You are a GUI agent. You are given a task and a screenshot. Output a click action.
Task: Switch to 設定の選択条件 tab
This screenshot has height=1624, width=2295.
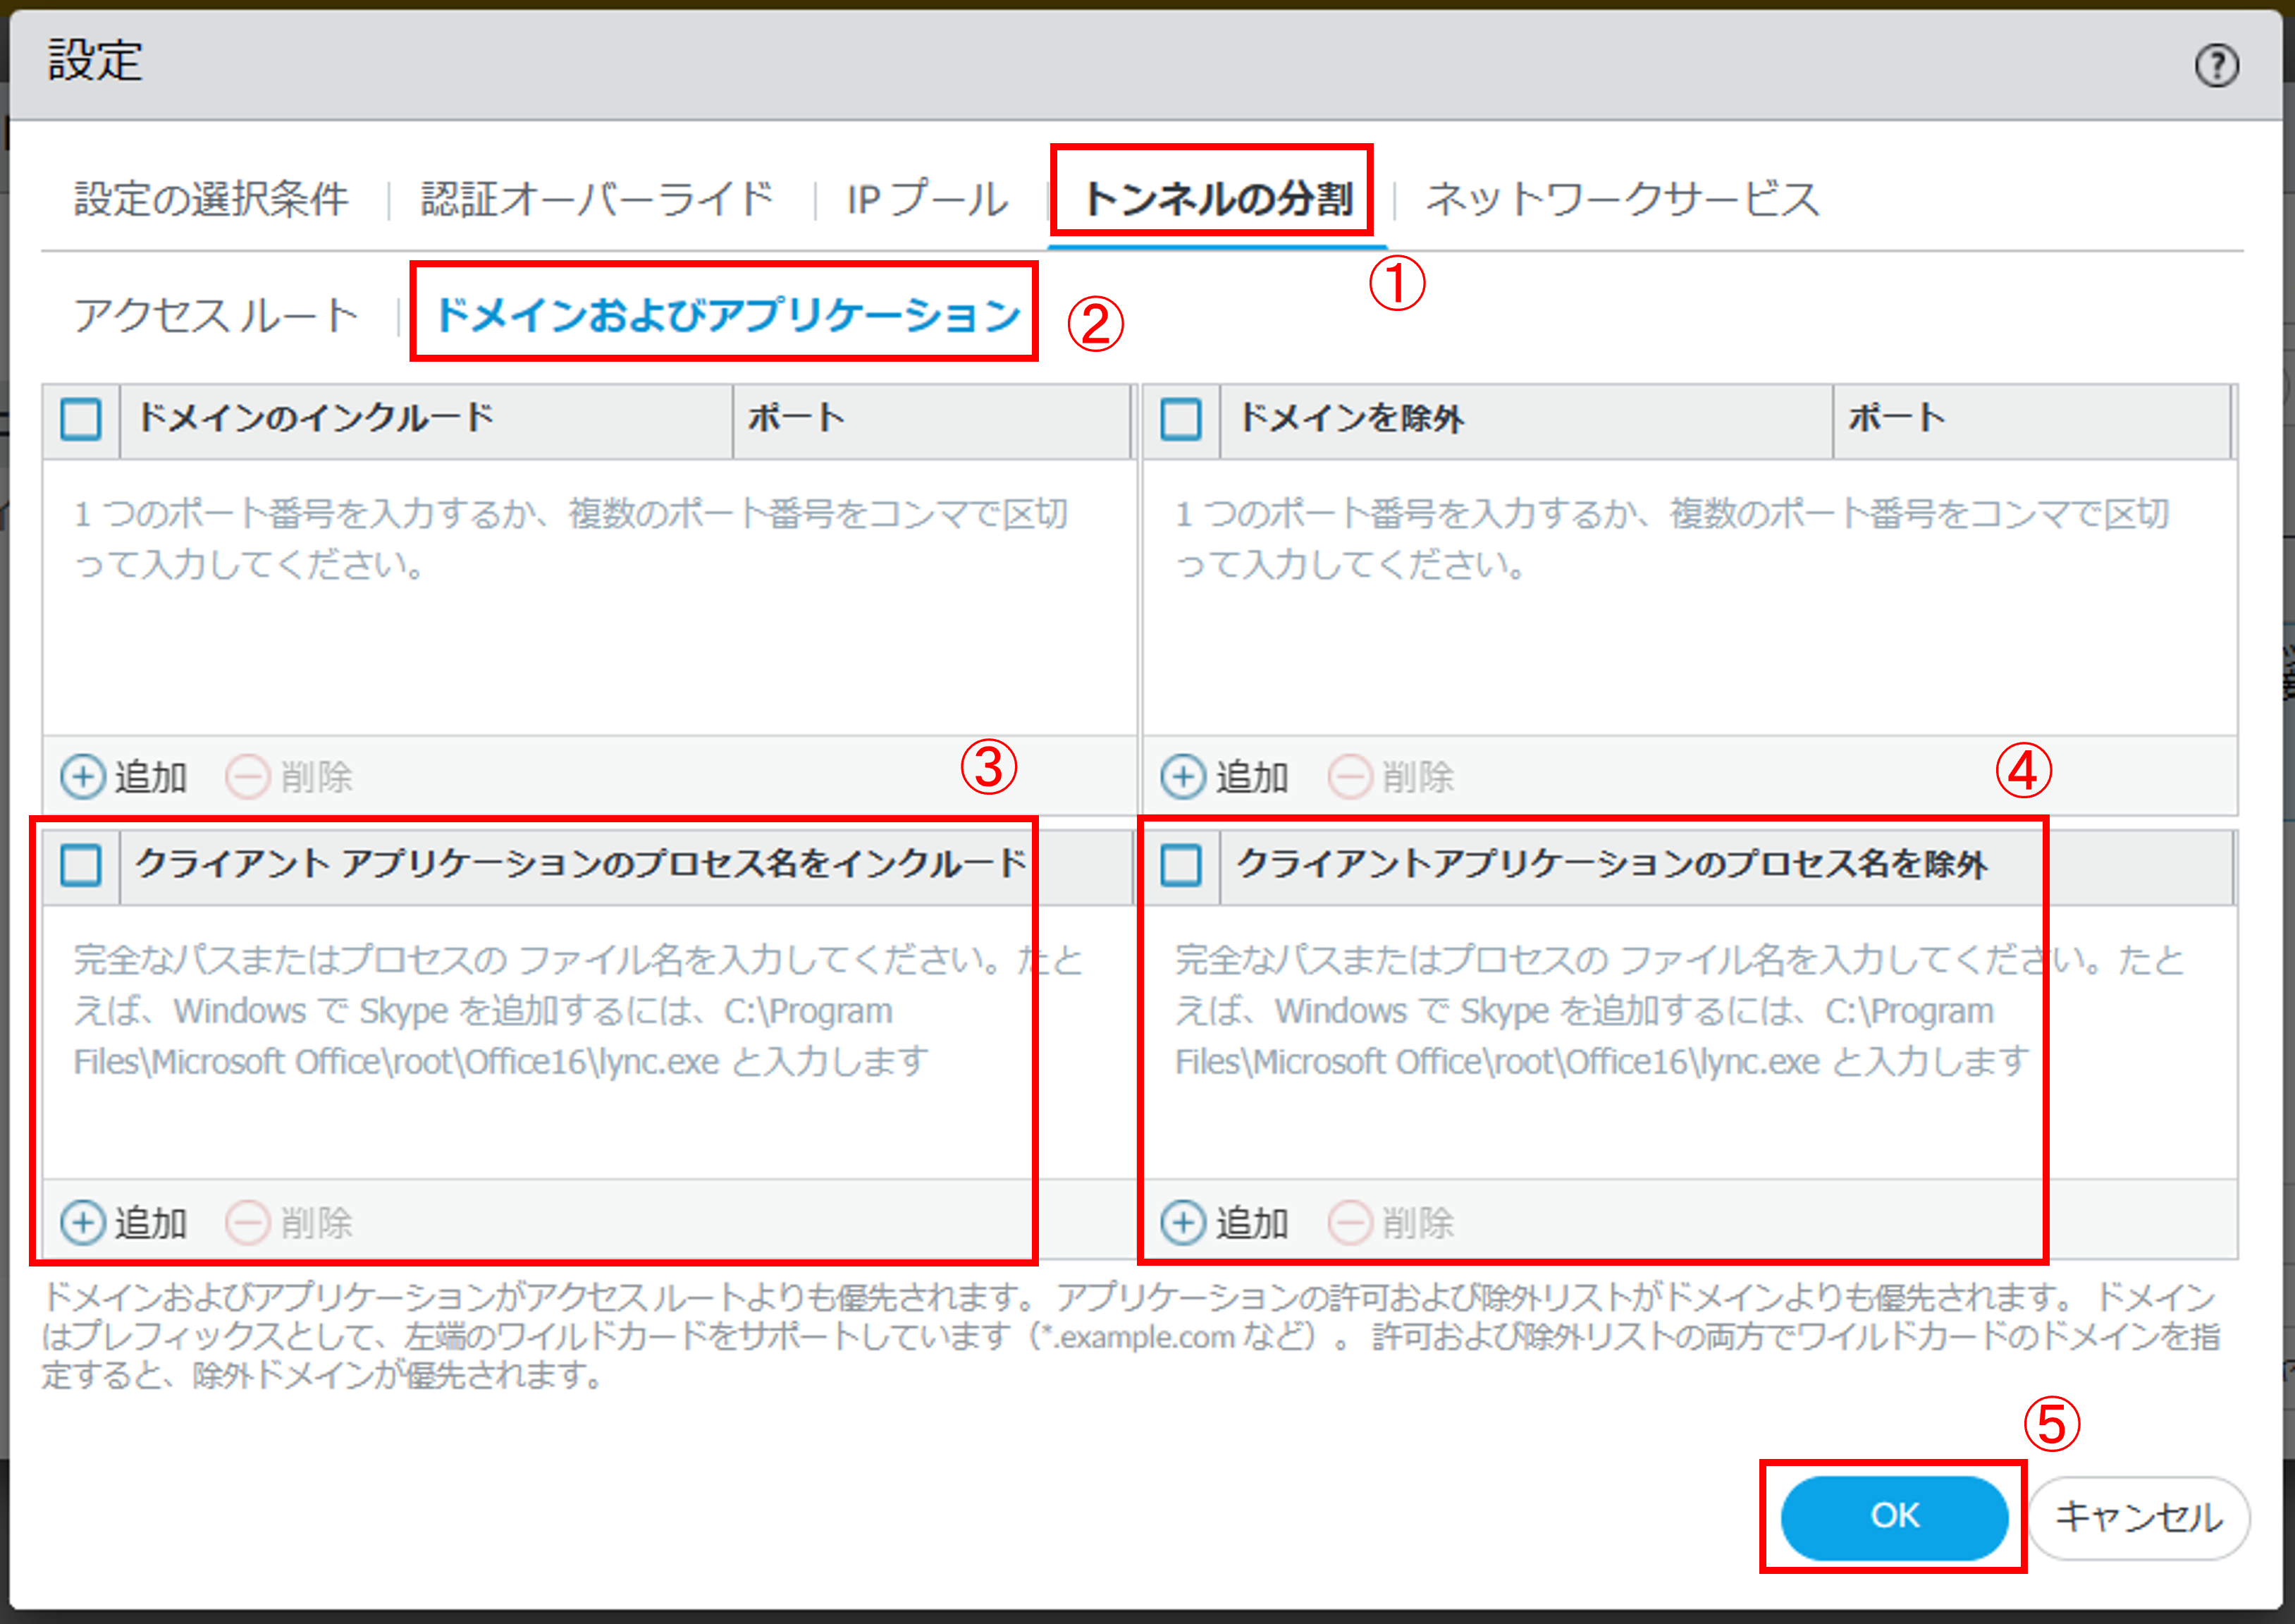pyautogui.click(x=211, y=199)
